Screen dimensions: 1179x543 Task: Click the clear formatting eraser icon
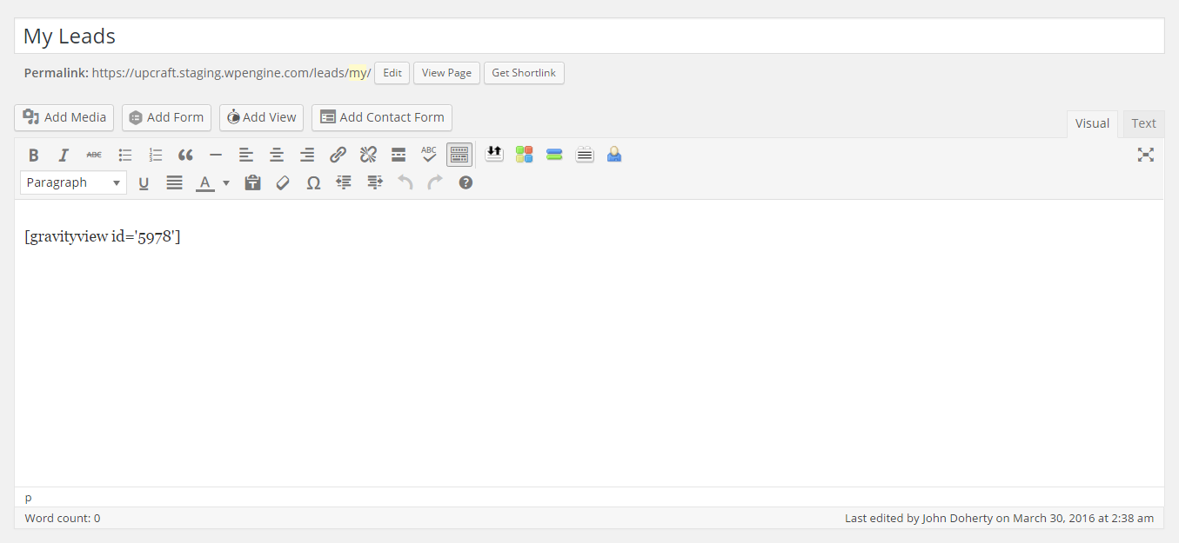[283, 182]
